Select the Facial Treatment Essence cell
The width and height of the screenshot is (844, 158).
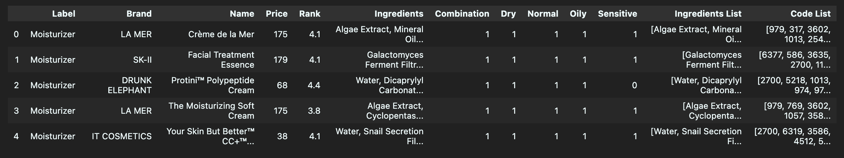(221, 60)
